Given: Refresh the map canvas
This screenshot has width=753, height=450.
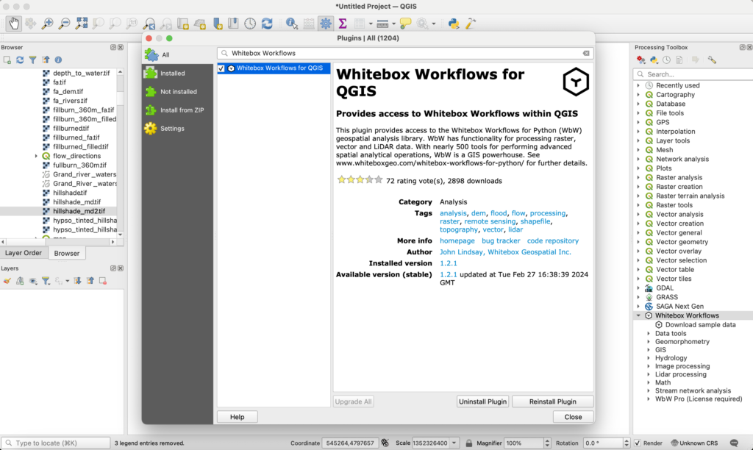Looking at the screenshot, I should click(265, 23).
